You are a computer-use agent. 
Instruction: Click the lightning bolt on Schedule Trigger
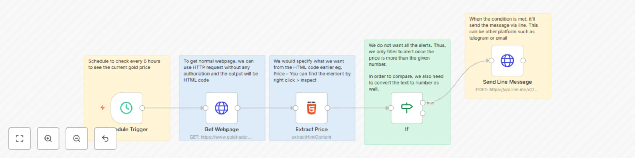(x=102, y=107)
